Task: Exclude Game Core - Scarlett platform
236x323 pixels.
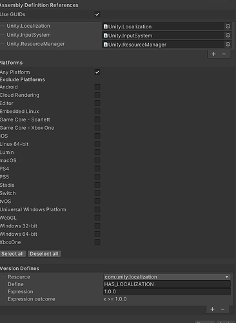Action: pos(97,120)
